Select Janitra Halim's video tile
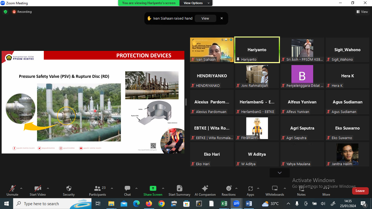The height and width of the screenshot is (209, 372). pos(347,154)
